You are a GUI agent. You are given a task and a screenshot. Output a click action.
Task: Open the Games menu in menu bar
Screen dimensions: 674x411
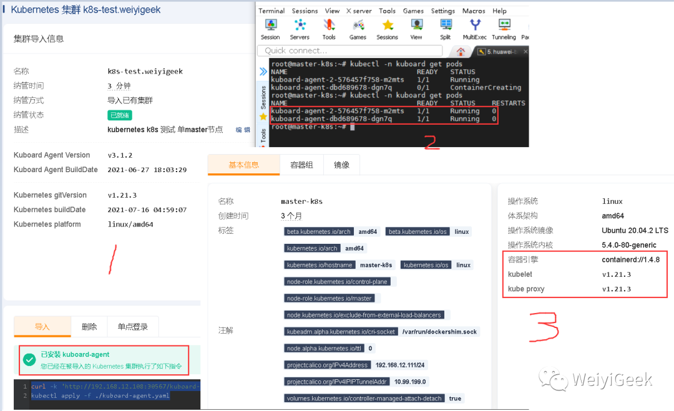click(413, 11)
